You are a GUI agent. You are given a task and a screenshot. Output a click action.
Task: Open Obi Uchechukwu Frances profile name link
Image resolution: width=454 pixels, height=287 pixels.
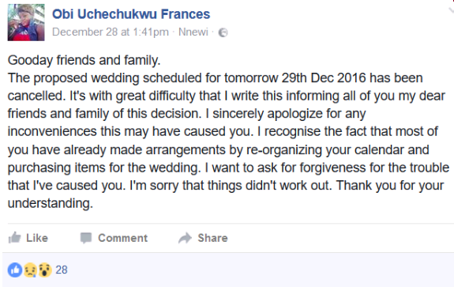[x=131, y=14]
